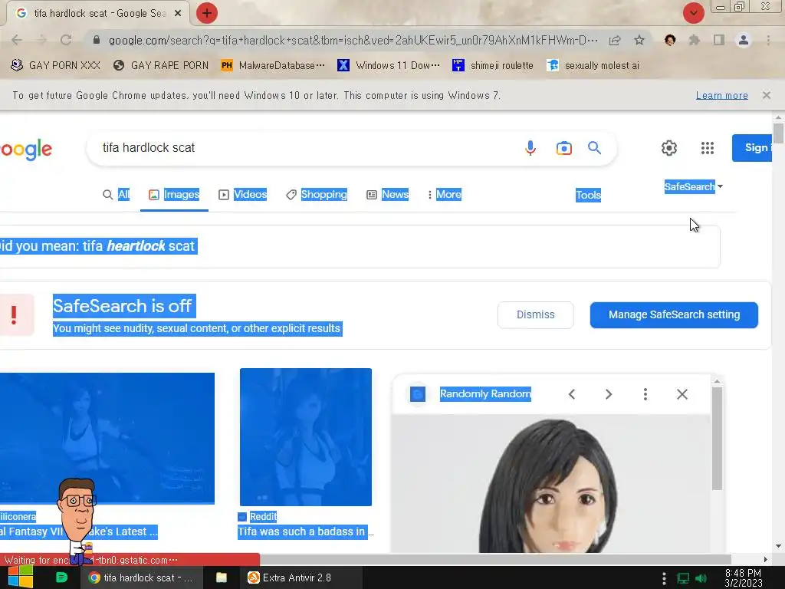Open the taskbar clock showing 8:48 PM
785x589 pixels.
743,577
